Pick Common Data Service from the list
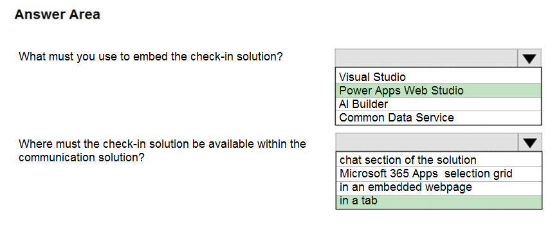The width and height of the screenshot is (559, 232). point(438,117)
